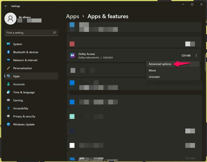
Task: Choose Advanced options from the context menu
Action: (x=160, y=64)
